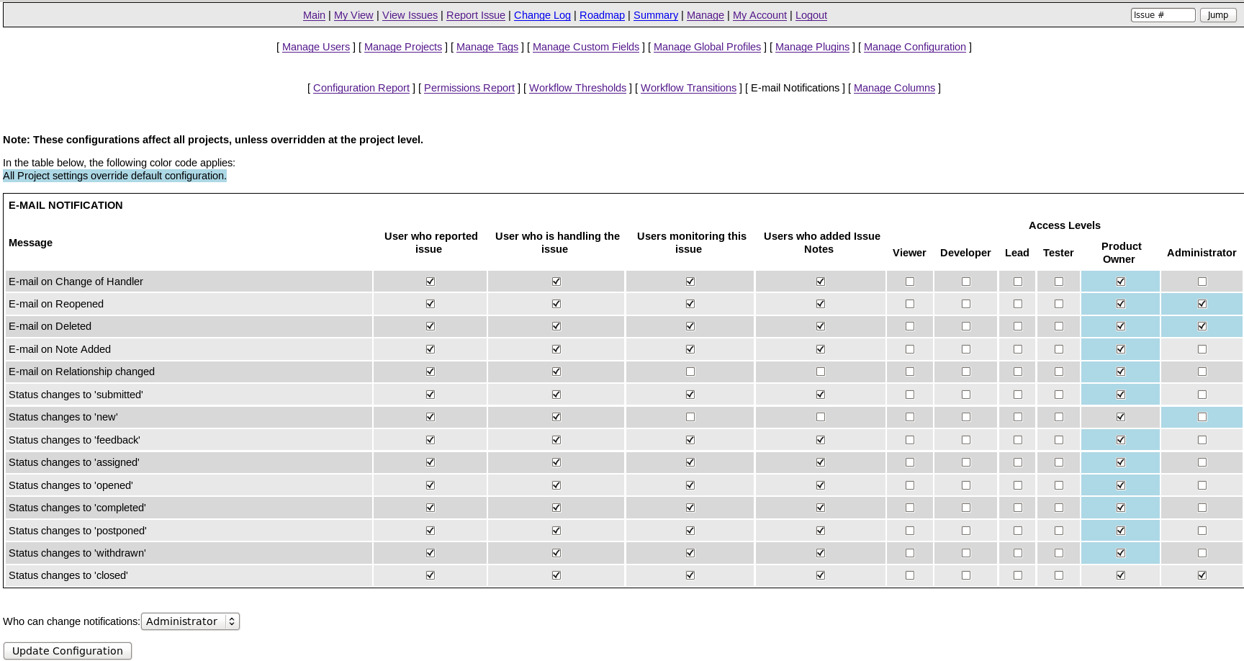The width and height of the screenshot is (1244, 661).
Task: Open Manage Plugins page
Action: pyautogui.click(x=812, y=47)
